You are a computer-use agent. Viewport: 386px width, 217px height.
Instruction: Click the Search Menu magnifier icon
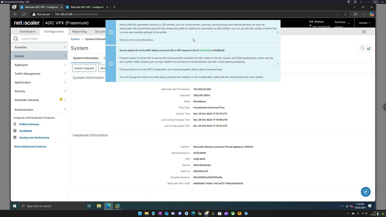pyautogui.click(x=16, y=39)
